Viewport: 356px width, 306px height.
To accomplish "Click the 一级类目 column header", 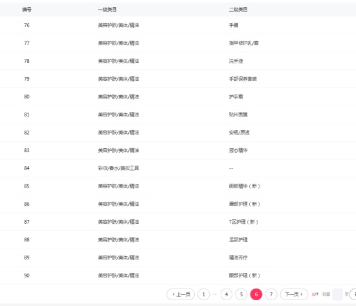I will 107,10.
